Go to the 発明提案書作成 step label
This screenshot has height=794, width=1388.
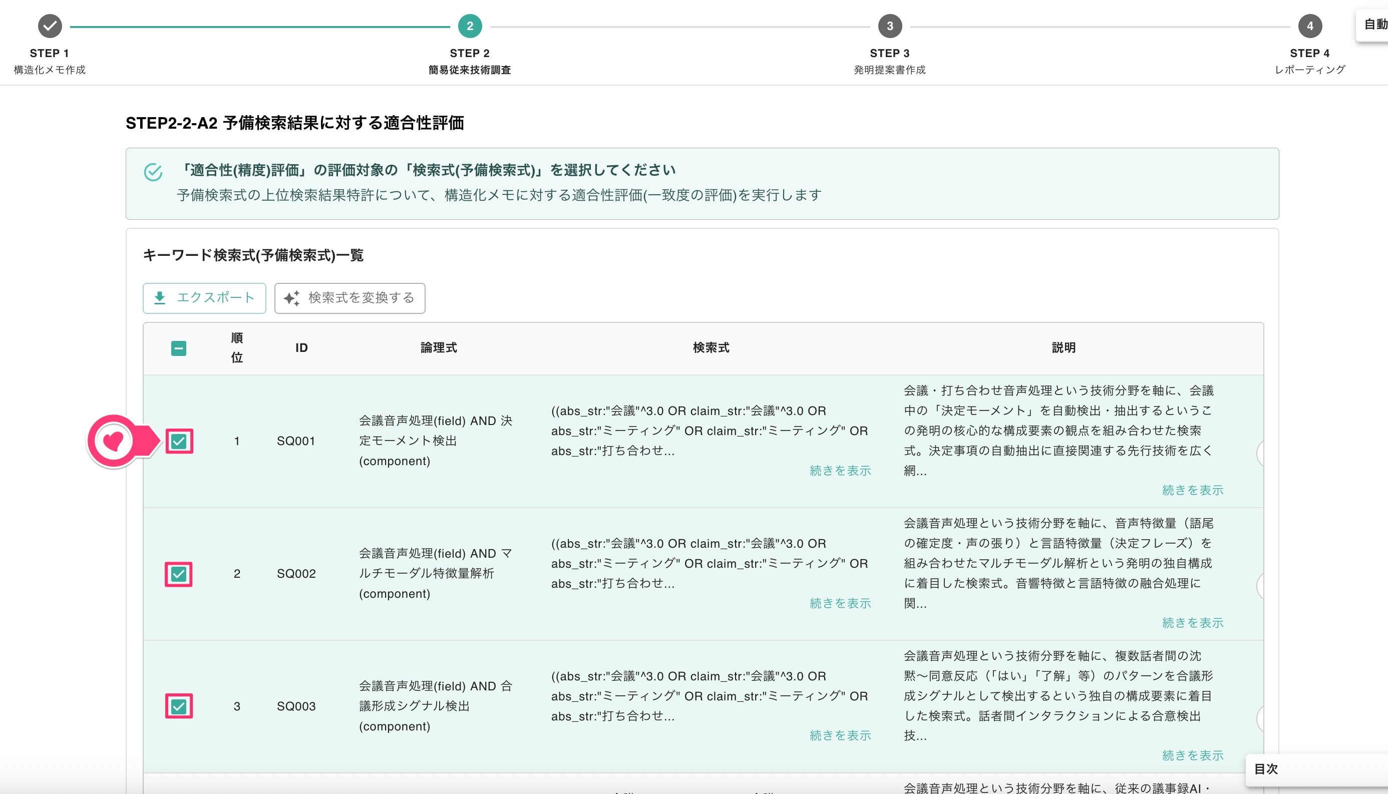(889, 70)
